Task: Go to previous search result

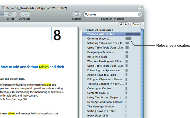Action: click(121, 24)
